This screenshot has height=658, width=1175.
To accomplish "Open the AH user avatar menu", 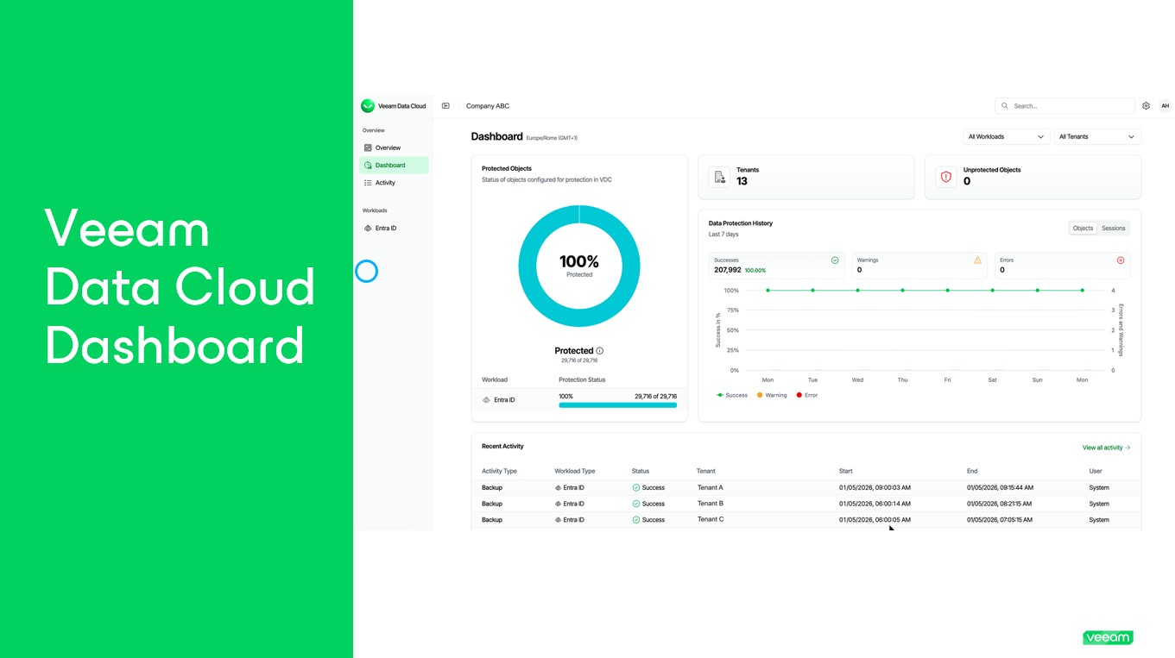I will tap(1165, 106).
